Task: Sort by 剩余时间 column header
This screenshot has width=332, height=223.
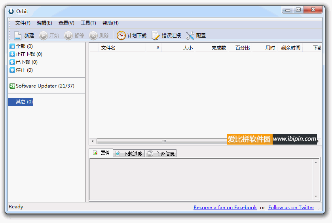Action: pyautogui.click(x=290, y=48)
